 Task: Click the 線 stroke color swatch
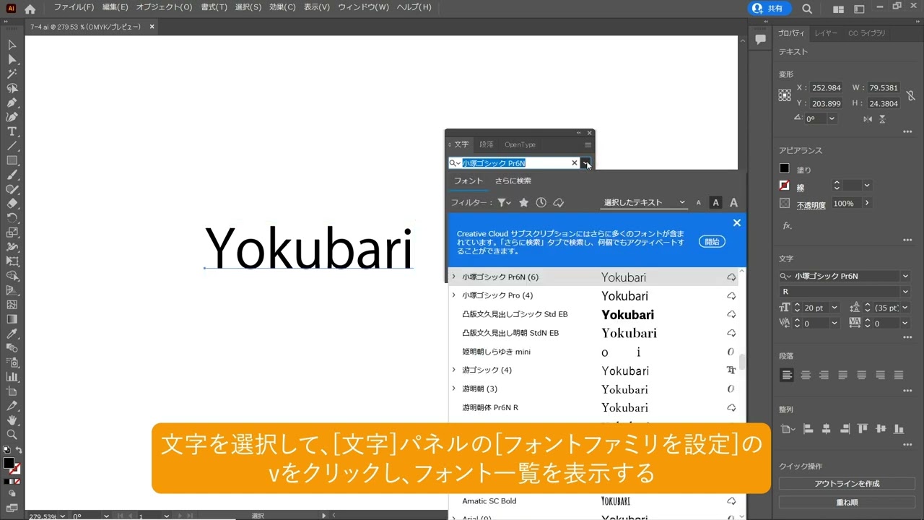click(785, 186)
